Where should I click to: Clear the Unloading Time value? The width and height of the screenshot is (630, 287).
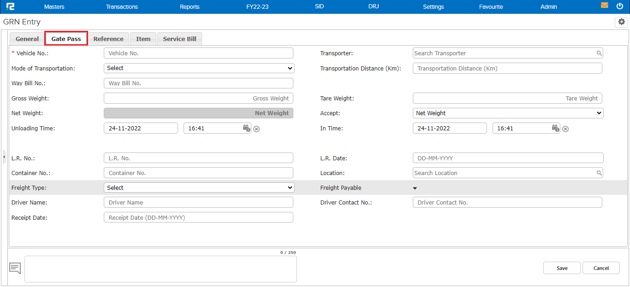pos(256,129)
